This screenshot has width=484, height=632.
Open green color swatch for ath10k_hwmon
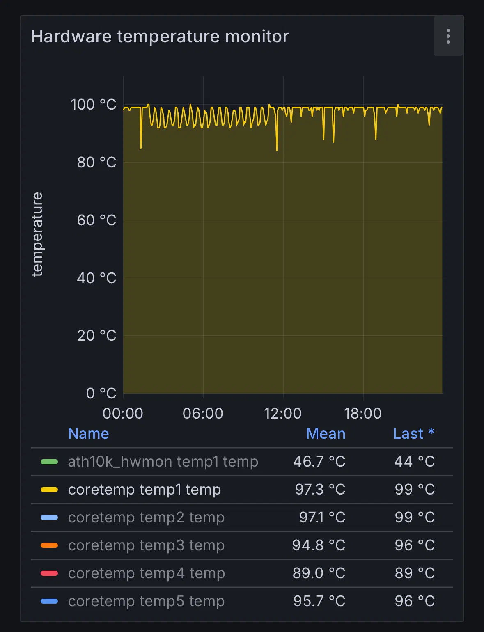49,462
